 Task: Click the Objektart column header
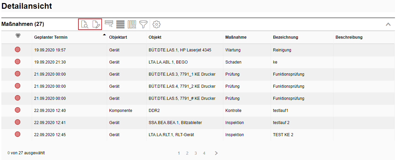tap(118, 37)
